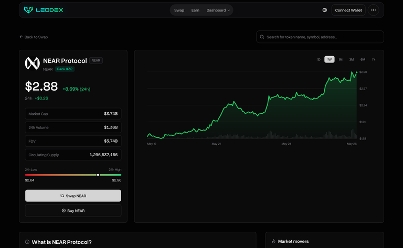This screenshot has height=248, width=403.
Task: Click the info icon beside What is NEAR Protocol
Action: tap(27, 242)
